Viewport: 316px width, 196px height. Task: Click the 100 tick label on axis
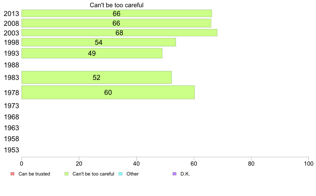309,164
